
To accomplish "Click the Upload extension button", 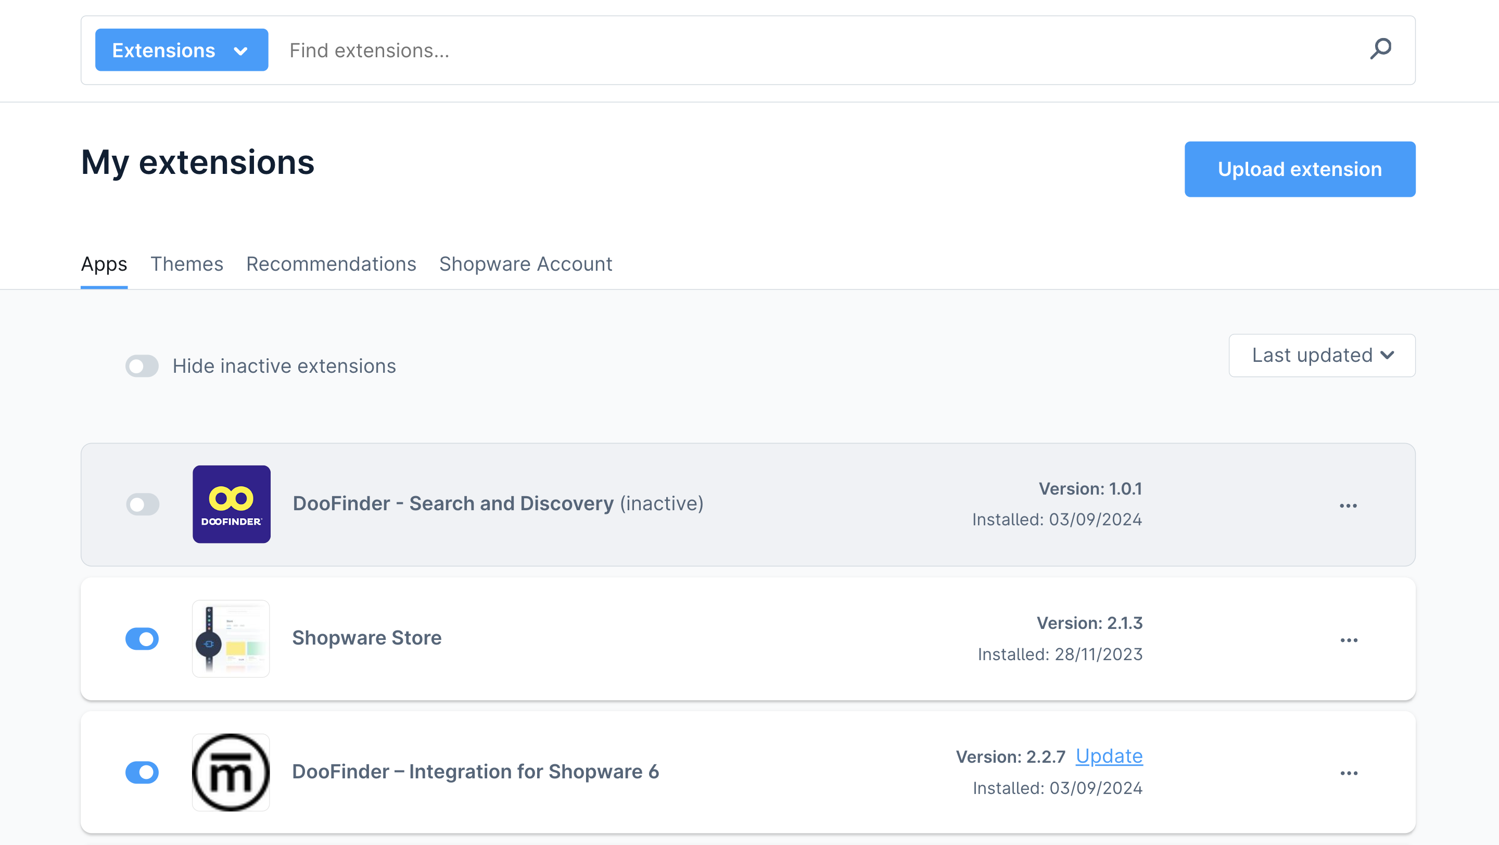I will pyautogui.click(x=1300, y=169).
